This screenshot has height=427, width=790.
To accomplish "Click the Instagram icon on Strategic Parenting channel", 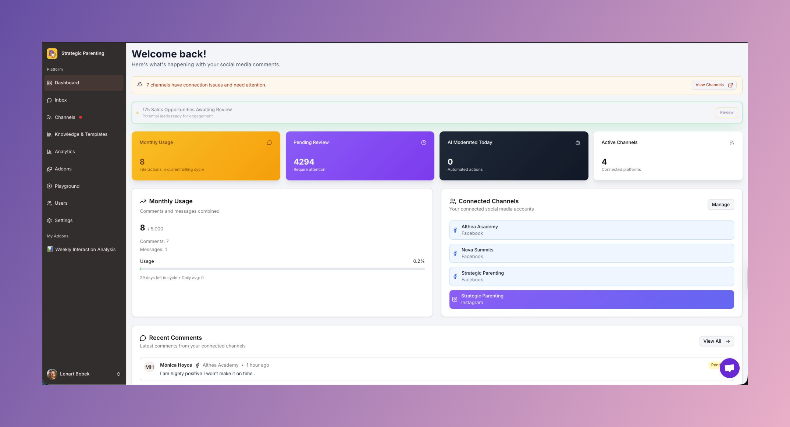I will pyautogui.click(x=455, y=299).
